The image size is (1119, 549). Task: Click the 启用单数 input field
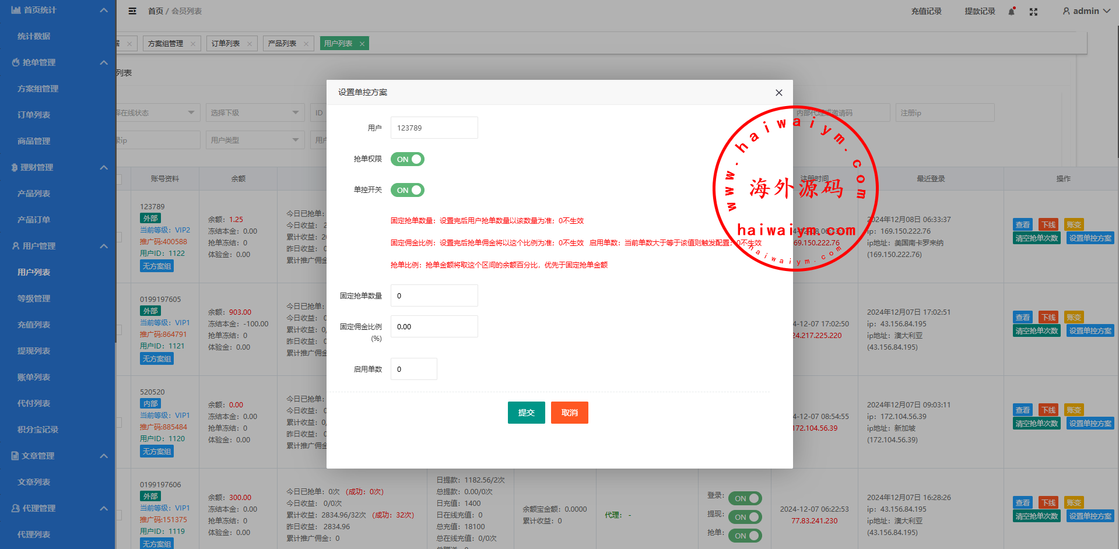point(413,369)
